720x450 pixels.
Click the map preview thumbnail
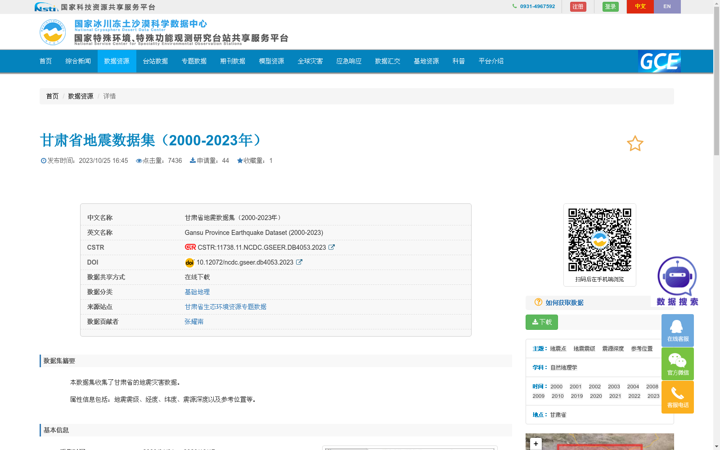[x=599, y=442]
